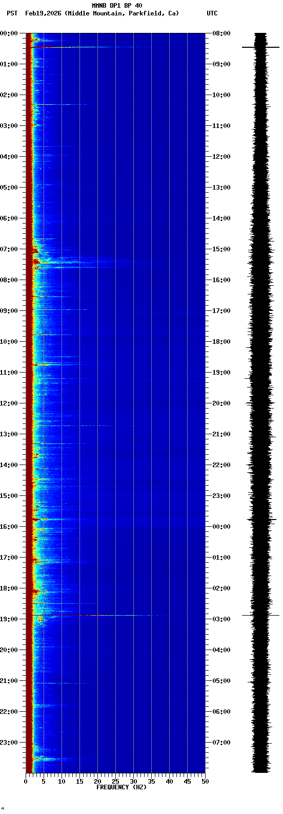Click the PST time label "16:00"
Screen dimensions: 283x814
point(9,527)
